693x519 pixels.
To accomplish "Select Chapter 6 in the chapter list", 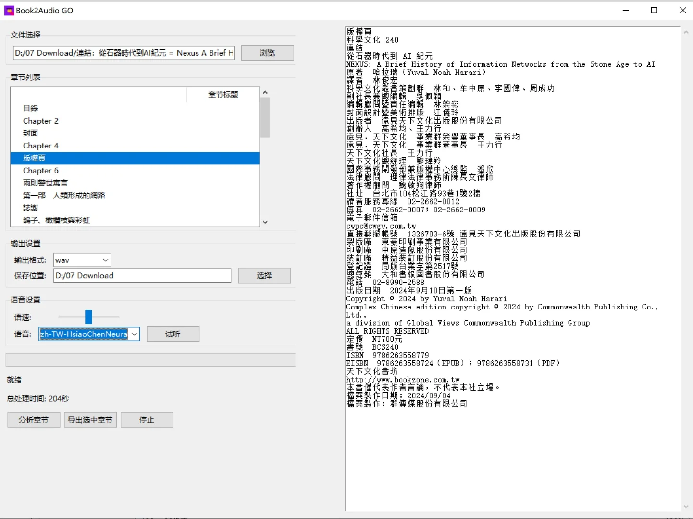I will tap(135, 171).
